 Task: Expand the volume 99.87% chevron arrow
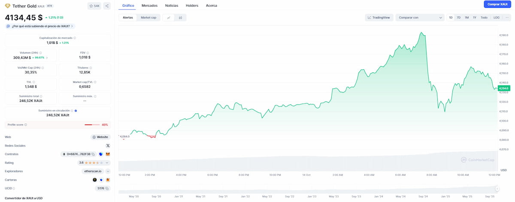[47, 57]
